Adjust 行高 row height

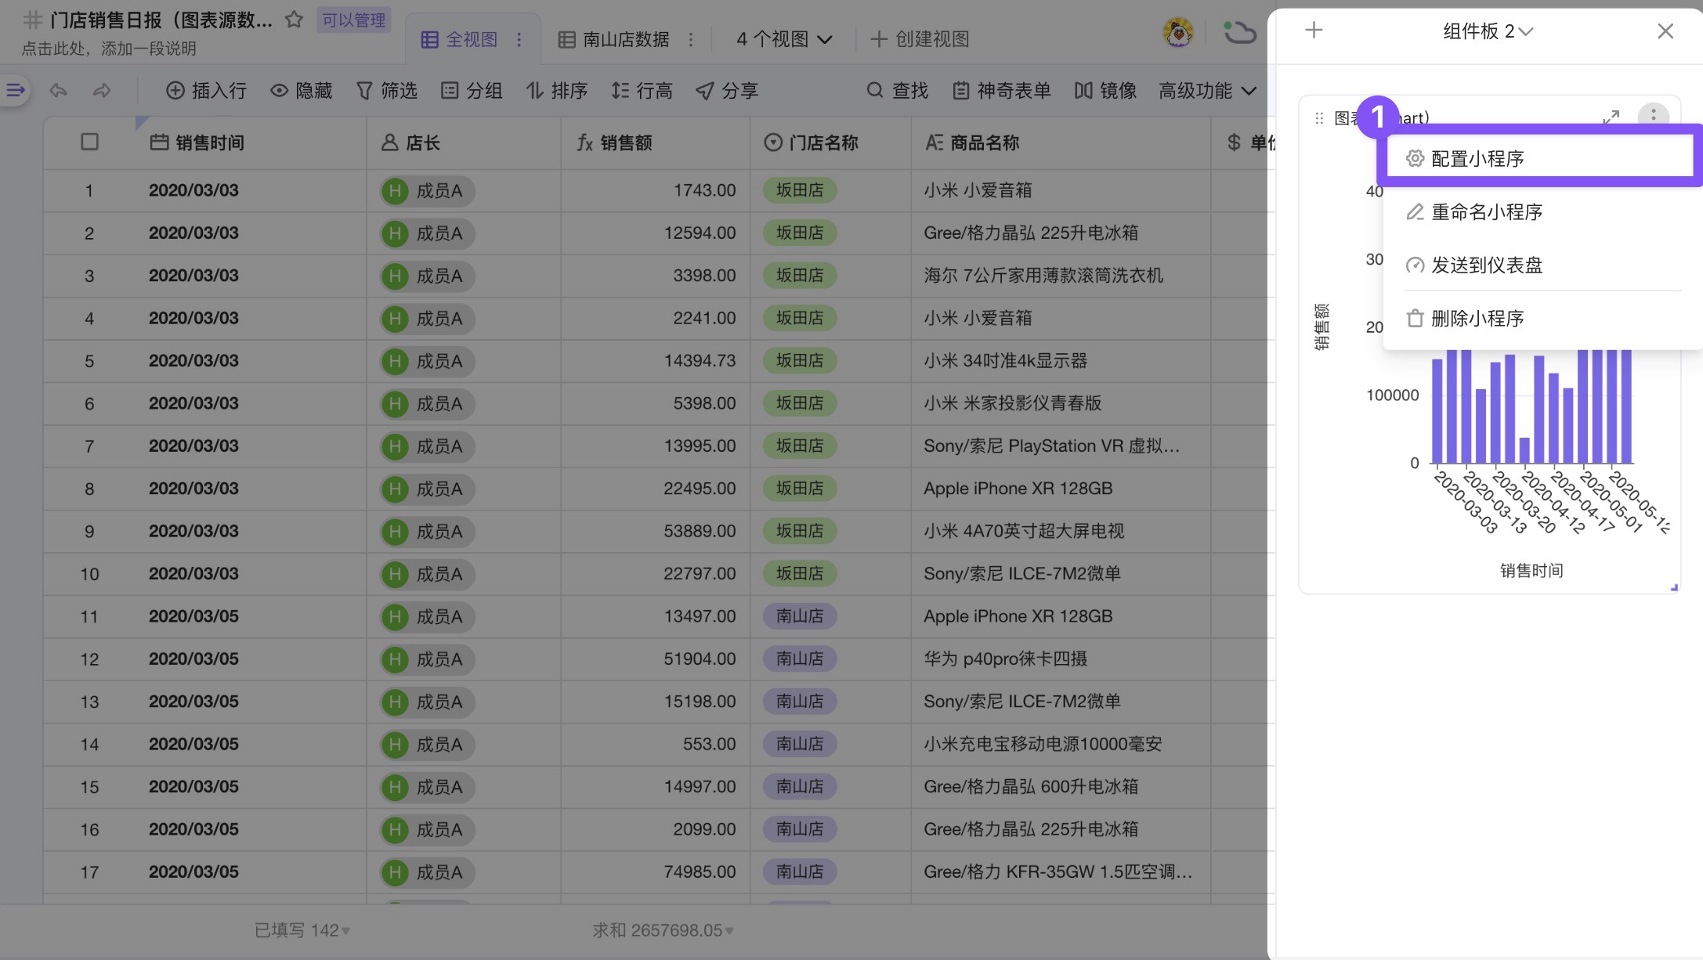click(642, 90)
